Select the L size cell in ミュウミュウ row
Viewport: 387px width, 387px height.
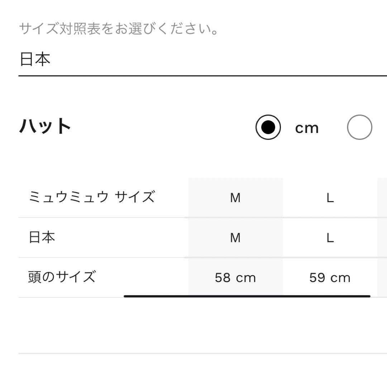(x=330, y=197)
